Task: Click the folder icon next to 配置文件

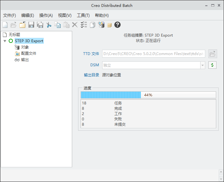Action: pyautogui.click(x=17, y=53)
